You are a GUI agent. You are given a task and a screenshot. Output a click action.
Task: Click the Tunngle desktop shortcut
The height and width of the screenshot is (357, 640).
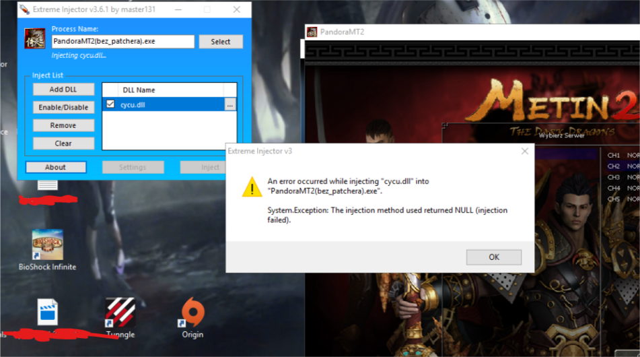120,318
